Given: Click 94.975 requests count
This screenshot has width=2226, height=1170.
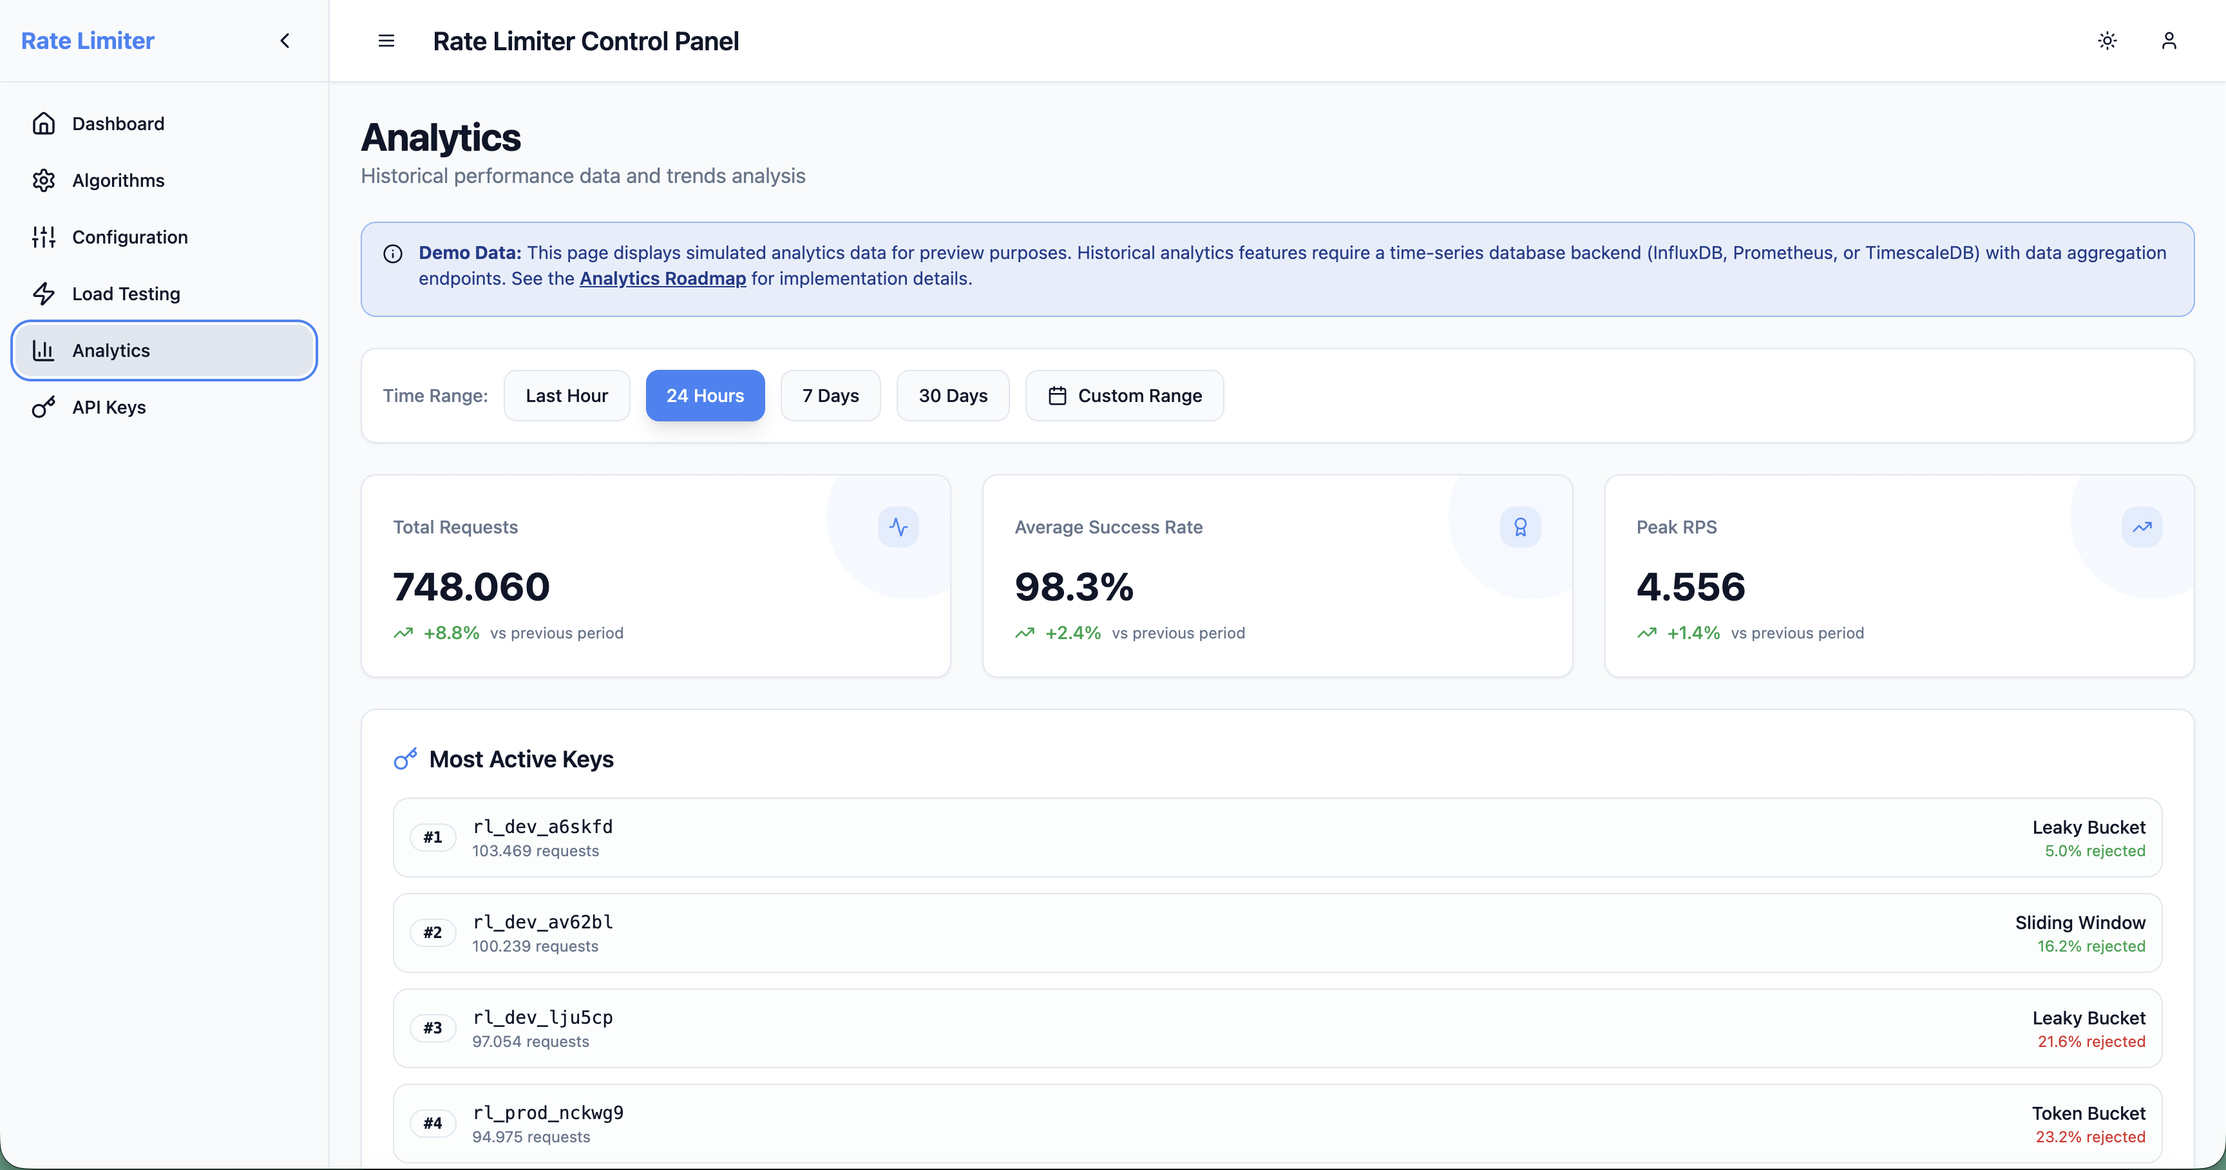Looking at the screenshot, I should pos(531,1137).
